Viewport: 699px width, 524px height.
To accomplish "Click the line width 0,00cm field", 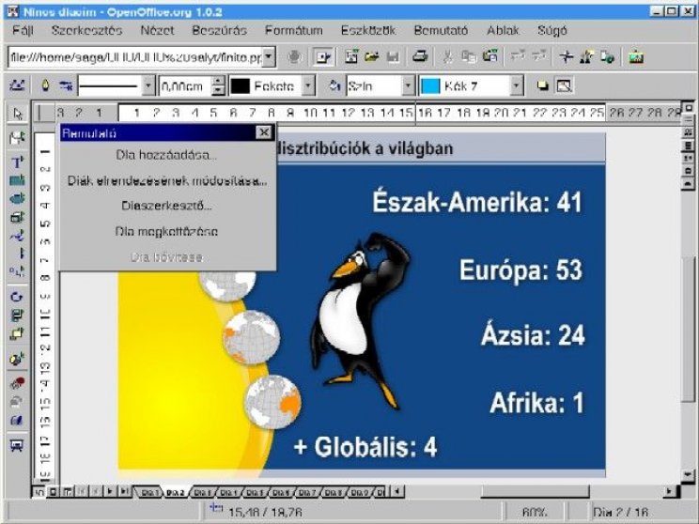I will pos(185,85).
